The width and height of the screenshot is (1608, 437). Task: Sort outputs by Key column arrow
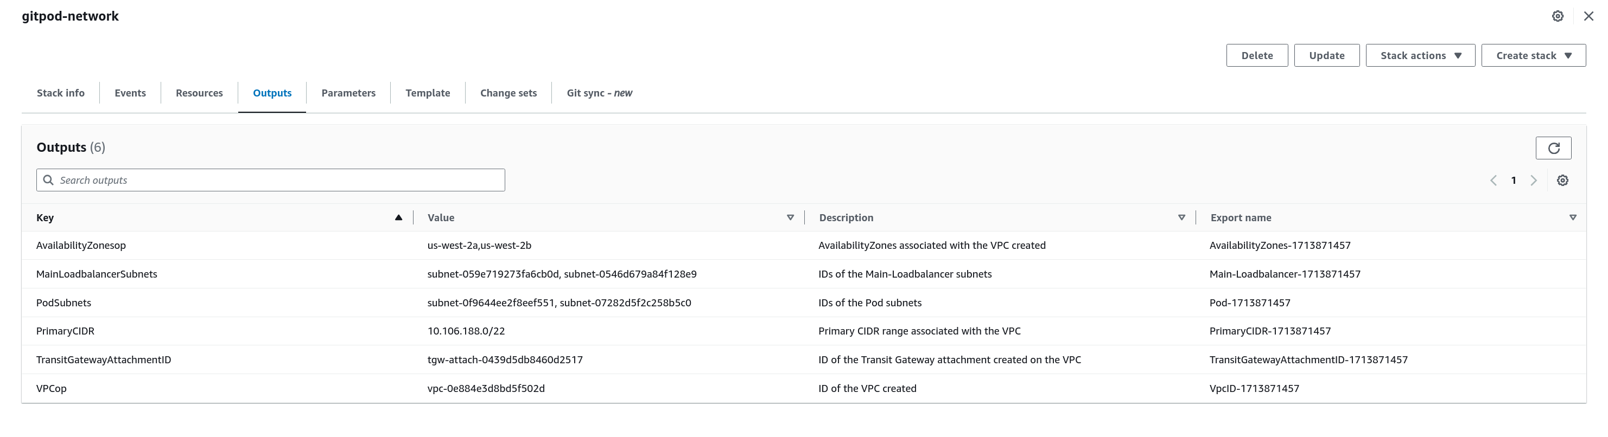(x=398, y=217)
